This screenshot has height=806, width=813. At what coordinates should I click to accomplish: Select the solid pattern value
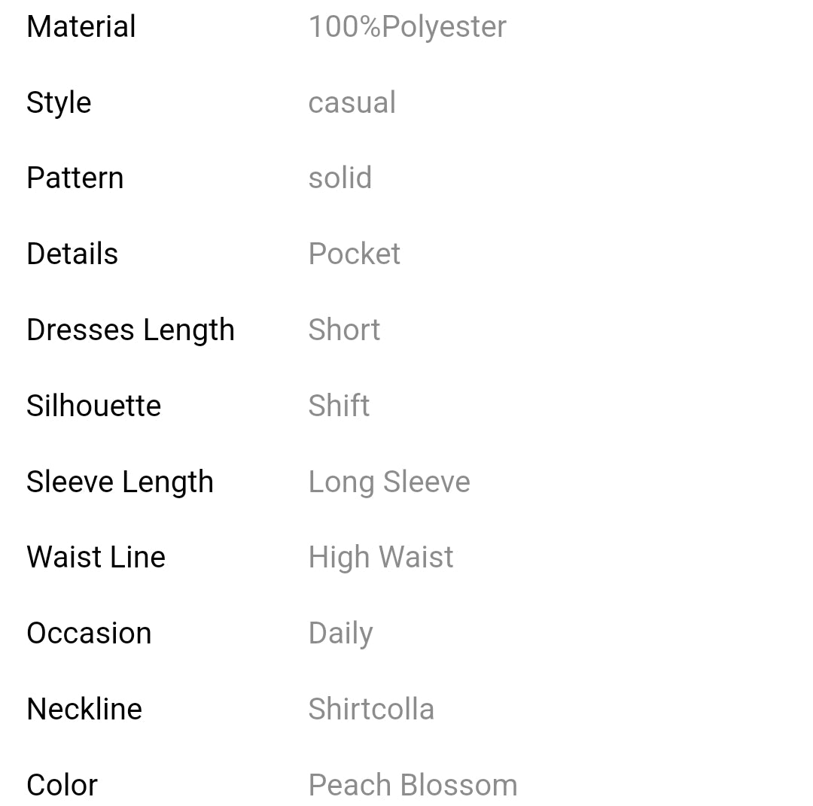(340, 178)
